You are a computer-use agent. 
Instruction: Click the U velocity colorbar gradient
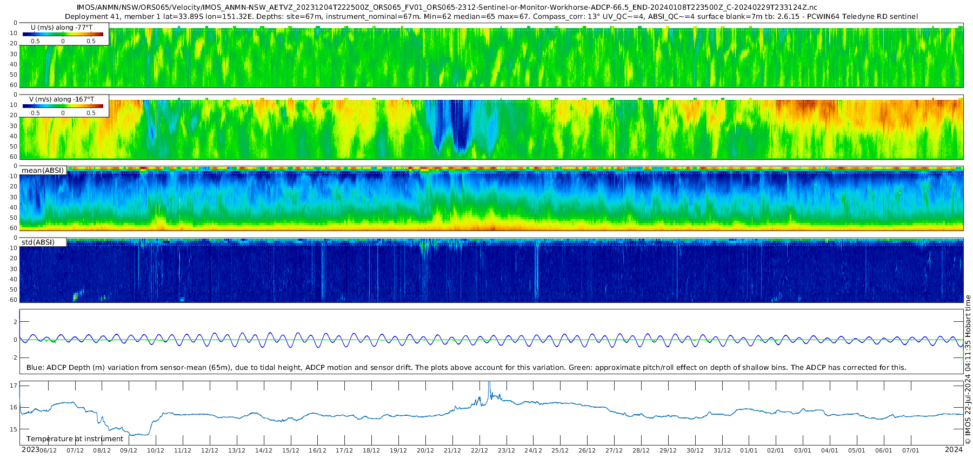63,34
